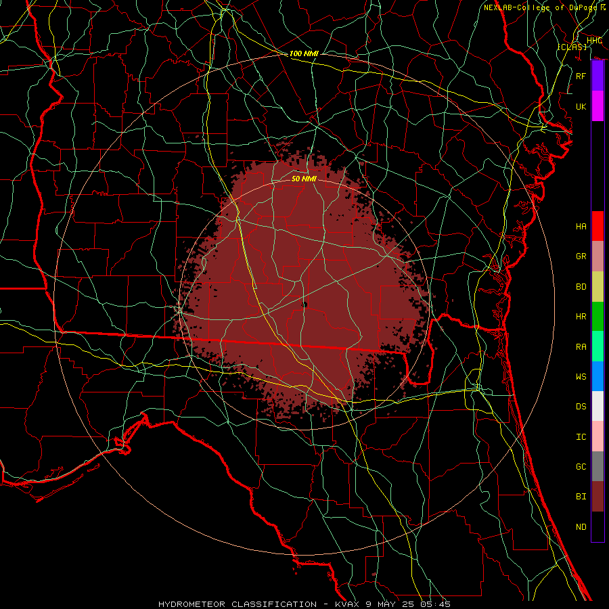609x609 pixels.
Task: Click the "GR" legend label
Action: (581, 256)
